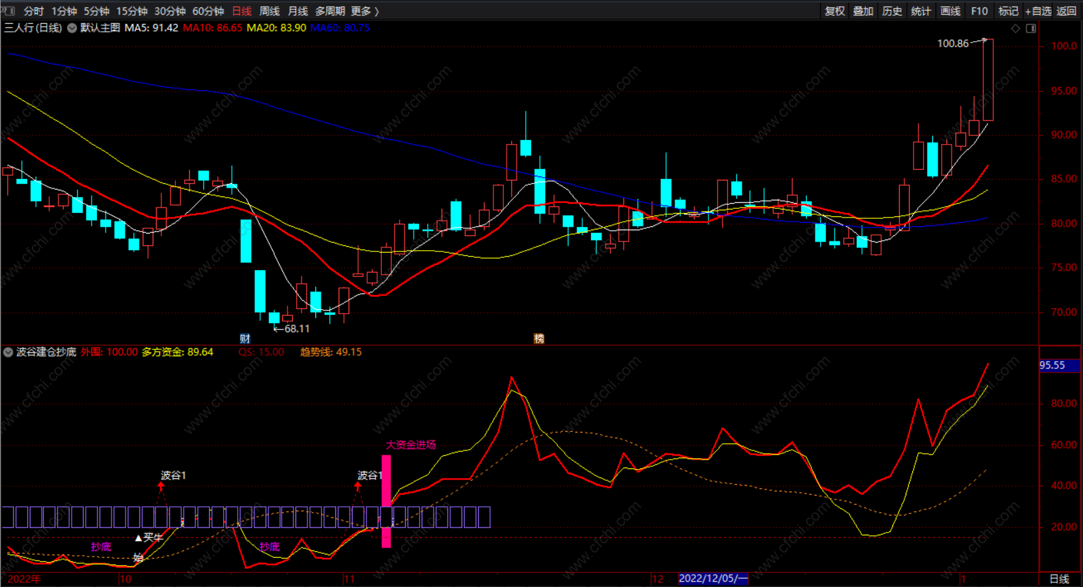Switch to 分时 intraday view
The width and height of the screenshot is (1083, 587).
click(x=34, y=11)
